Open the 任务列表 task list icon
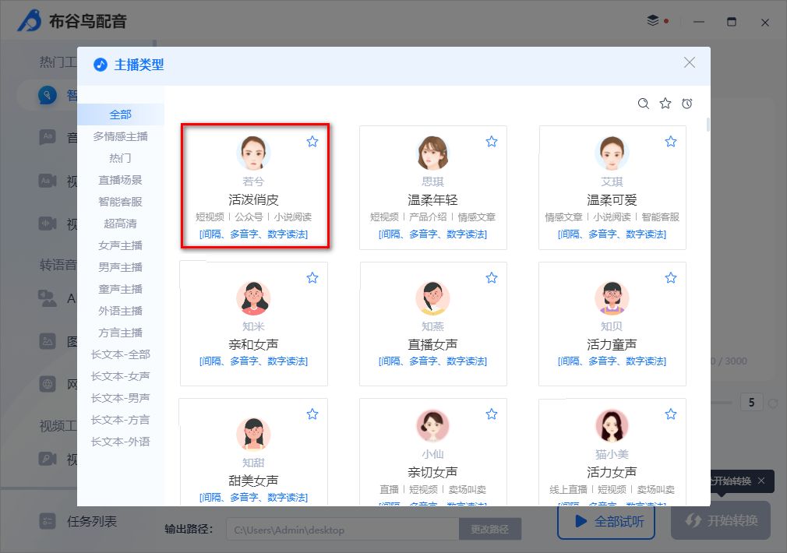This screenshot has height=553, width=787. pos(48,521)
